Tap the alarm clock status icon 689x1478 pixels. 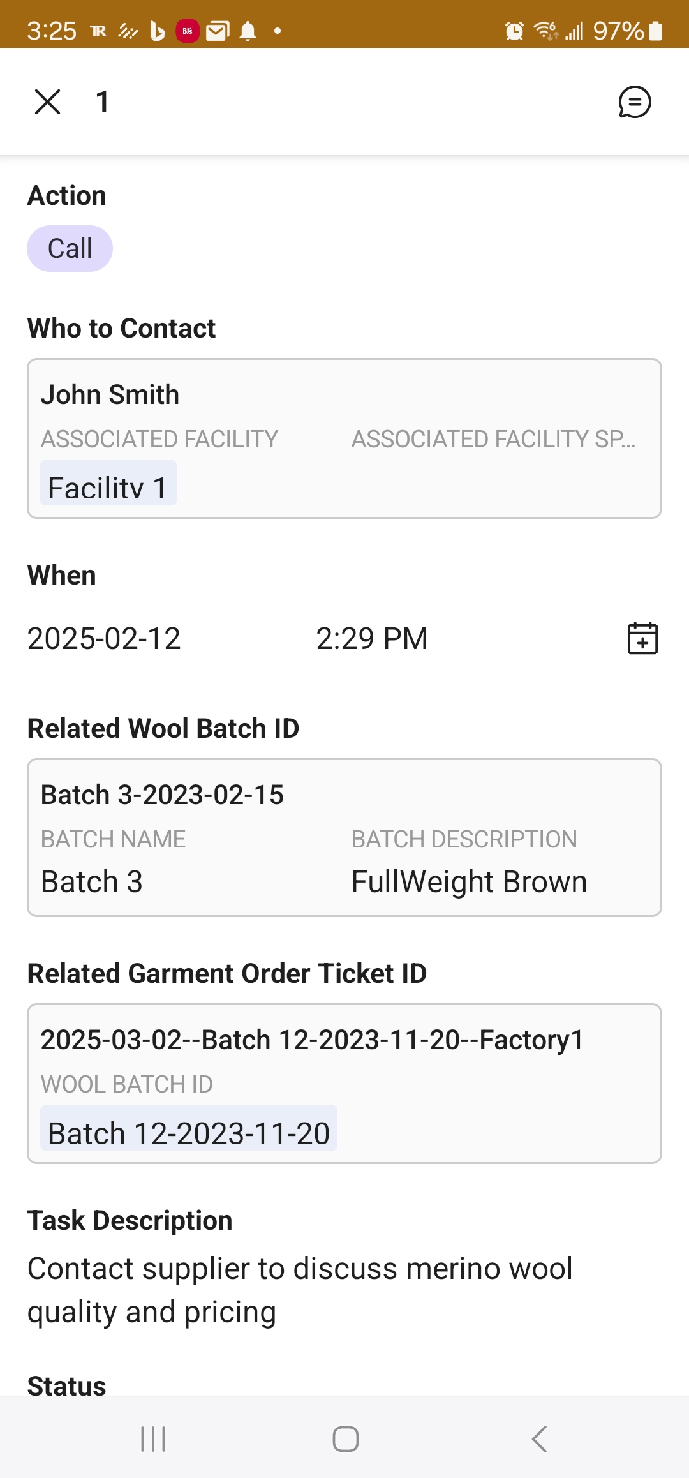coord(514,31)
